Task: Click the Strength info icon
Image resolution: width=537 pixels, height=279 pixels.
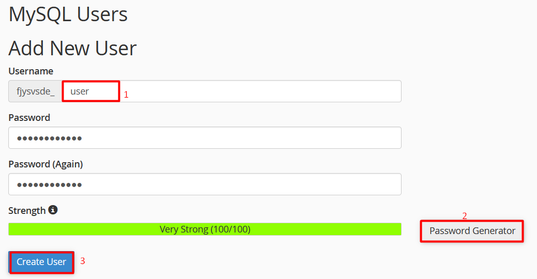Action: [x=53, y=210]
